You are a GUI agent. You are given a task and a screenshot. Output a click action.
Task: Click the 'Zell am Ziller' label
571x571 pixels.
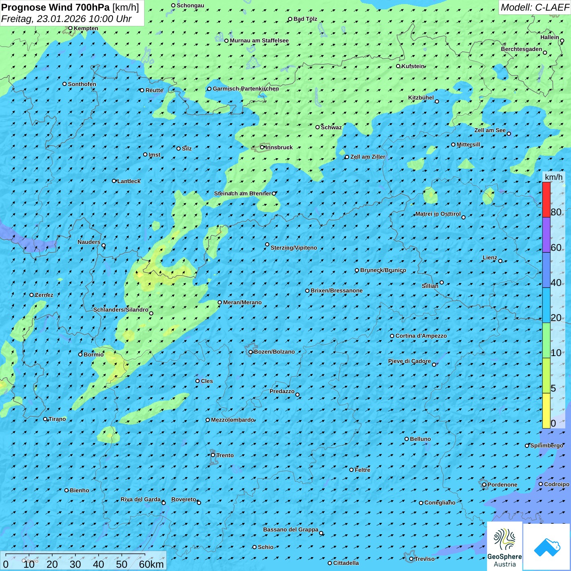tap(367, 157)
